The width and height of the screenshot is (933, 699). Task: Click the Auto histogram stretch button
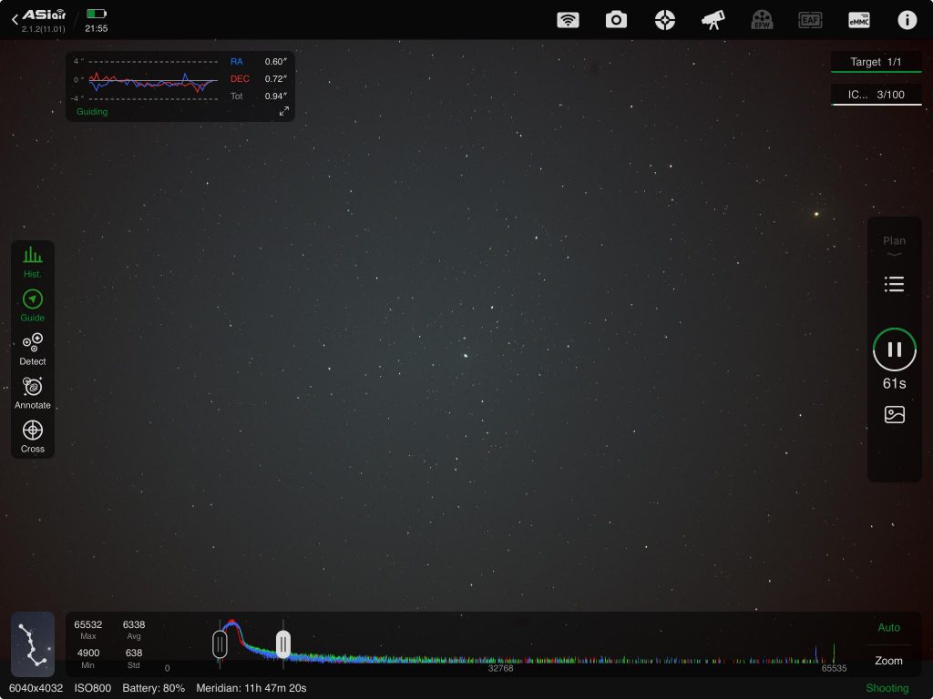click(x=888, y=627)
